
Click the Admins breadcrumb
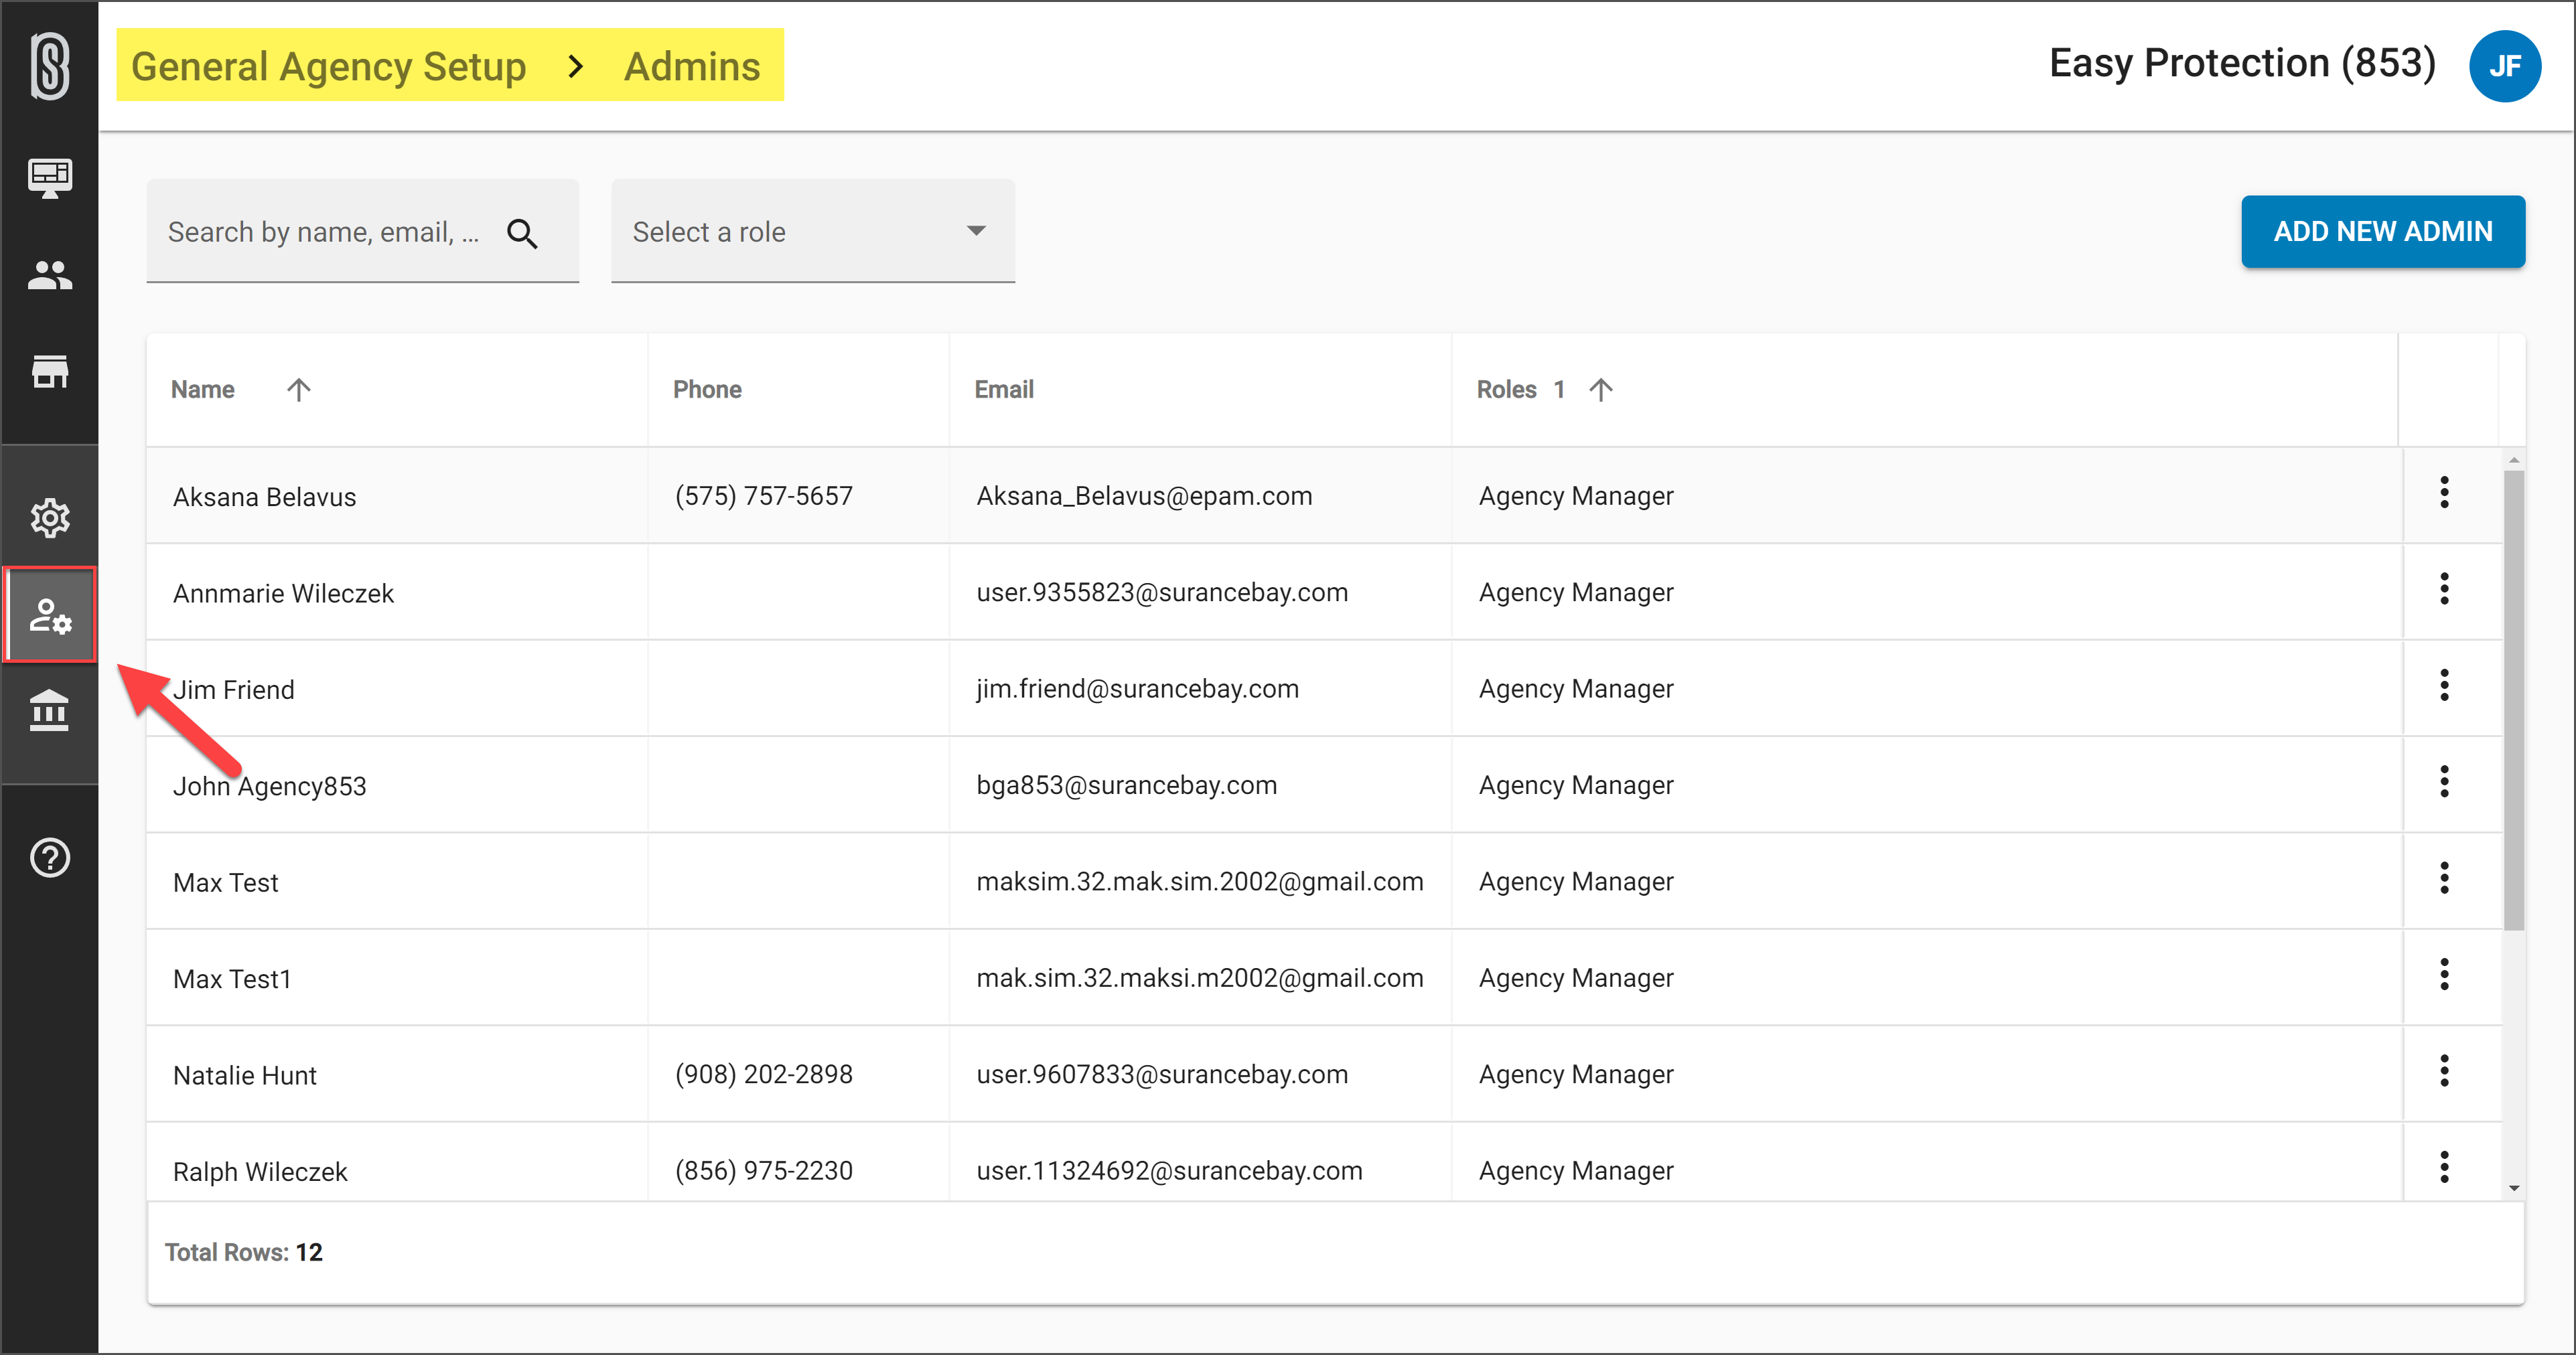692,66
